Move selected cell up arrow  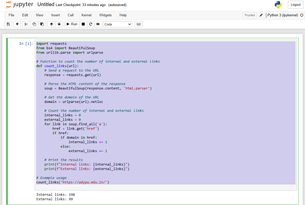pos(51,24)
